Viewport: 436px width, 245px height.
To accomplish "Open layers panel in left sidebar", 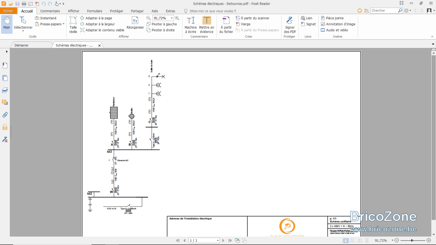I will (x=5, y=90).
